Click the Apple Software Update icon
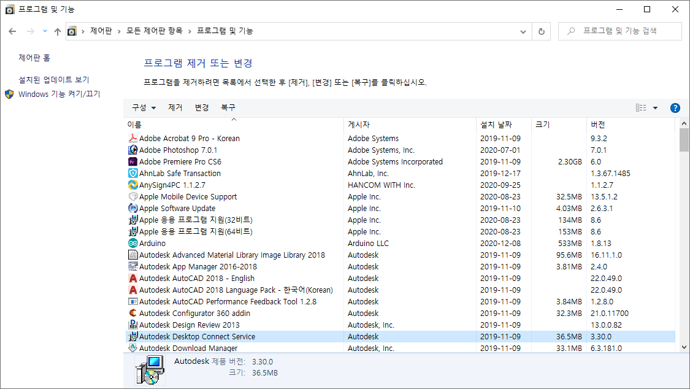Image resolution: width=690 pixels, height=389 pixels. [x=132, y=208]
